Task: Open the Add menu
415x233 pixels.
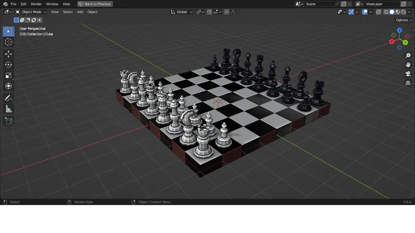Action: tap(80, 12)
